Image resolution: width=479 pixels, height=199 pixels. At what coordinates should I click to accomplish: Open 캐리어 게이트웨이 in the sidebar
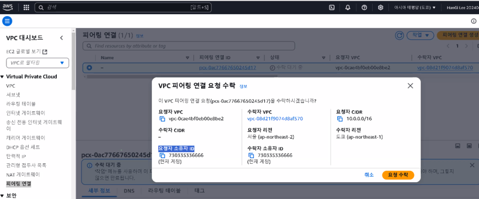pyautogui.click(x=26, y=138)
